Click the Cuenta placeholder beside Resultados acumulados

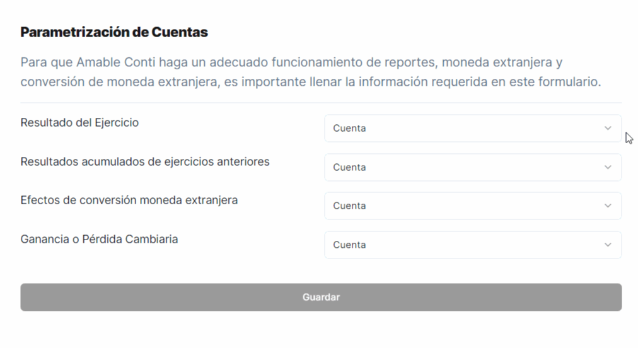(349, 167)
